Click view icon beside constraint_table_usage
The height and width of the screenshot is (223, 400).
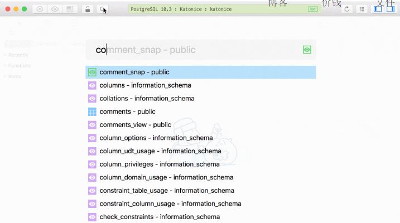(92, 191)
